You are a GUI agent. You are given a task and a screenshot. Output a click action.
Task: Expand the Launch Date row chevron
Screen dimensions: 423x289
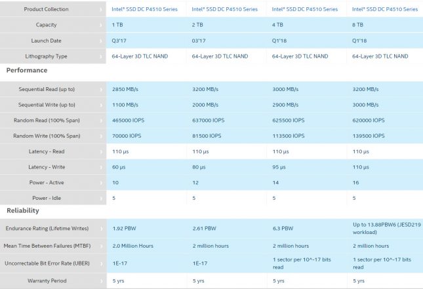[101, 41]
